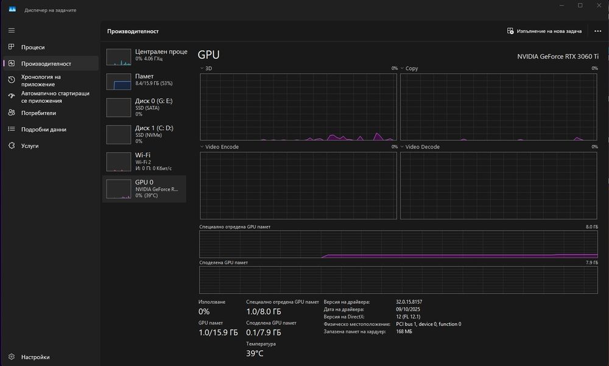This screenshot has height=366, width=609.
Task: Click the GPU heading
Action: pos(208,55)
